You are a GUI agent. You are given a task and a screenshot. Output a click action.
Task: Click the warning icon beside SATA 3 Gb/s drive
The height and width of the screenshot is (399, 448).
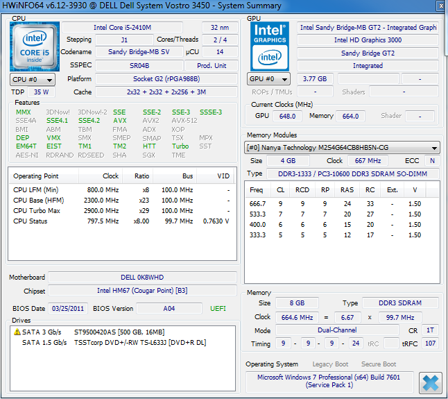click(17, 332)
